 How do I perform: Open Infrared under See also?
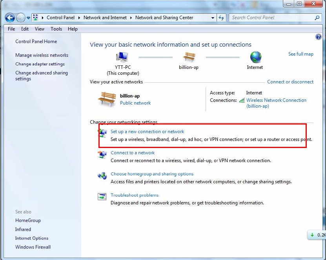pyautogui.click(x=23, y=229)
